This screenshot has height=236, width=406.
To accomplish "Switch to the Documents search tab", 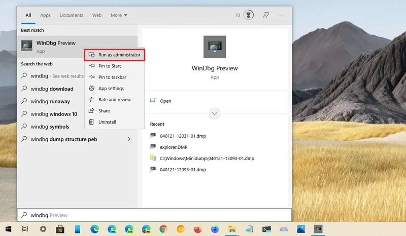I will [71, 15].
